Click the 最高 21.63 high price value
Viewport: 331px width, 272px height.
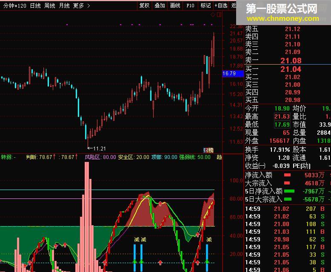282,116
